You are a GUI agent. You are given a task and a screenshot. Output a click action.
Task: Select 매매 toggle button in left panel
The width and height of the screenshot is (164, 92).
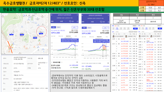point(54,27)
